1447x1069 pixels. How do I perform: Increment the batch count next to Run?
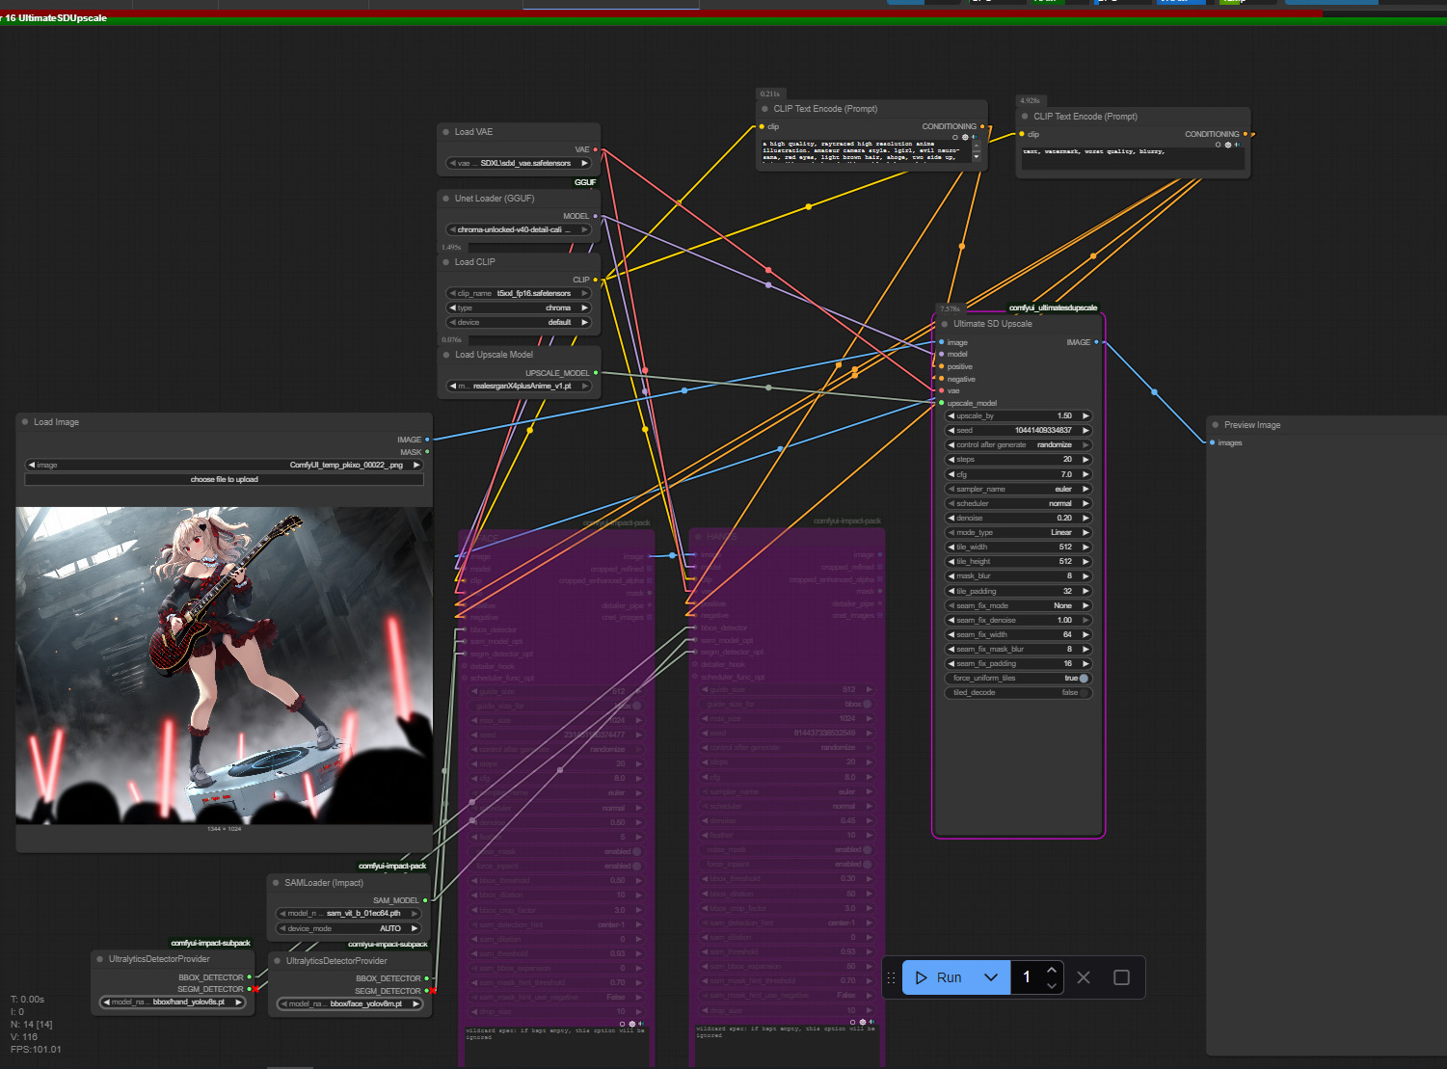point(1052,970)
